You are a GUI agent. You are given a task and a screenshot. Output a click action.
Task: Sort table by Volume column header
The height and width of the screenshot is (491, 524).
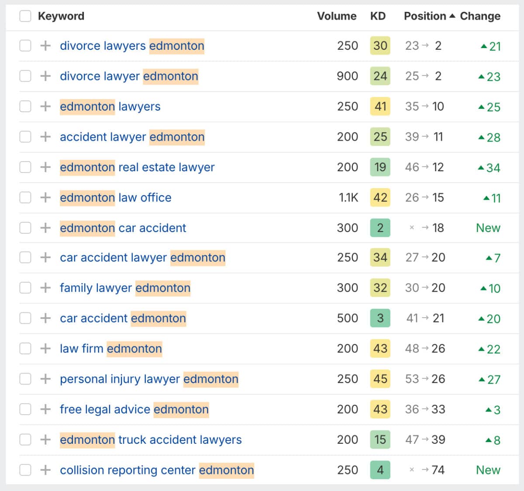336,16
